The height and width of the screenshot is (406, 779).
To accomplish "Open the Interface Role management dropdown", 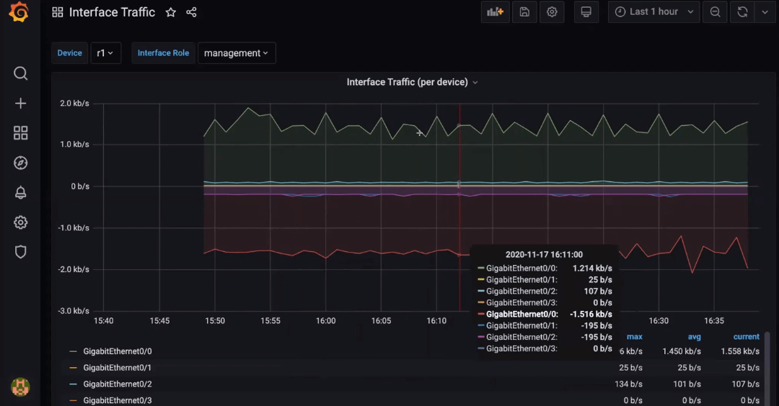I will coord(236,53).
